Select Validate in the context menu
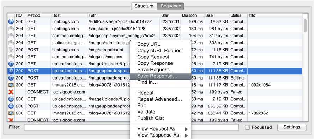 (x=146, y=112)
